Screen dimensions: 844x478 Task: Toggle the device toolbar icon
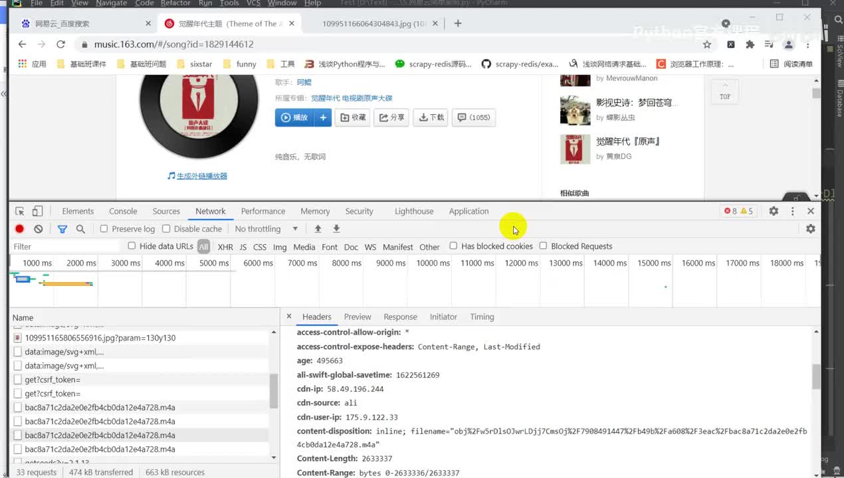coord(37,211)
